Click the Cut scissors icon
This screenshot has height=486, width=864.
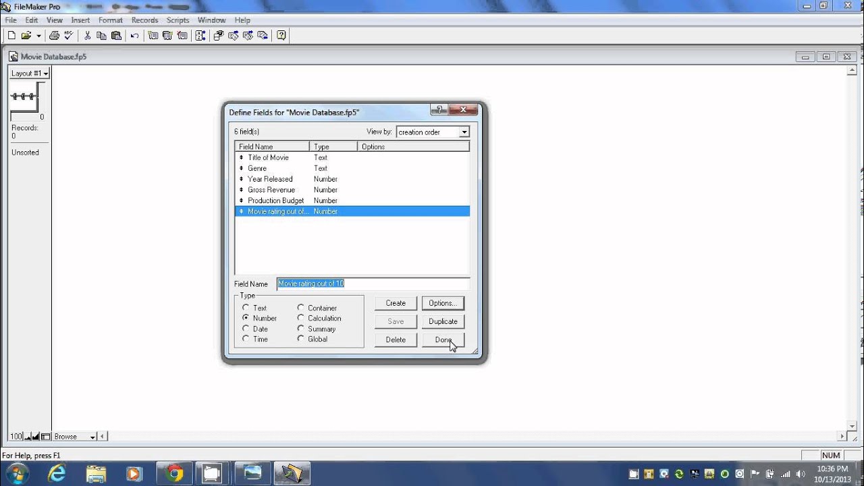87,36
